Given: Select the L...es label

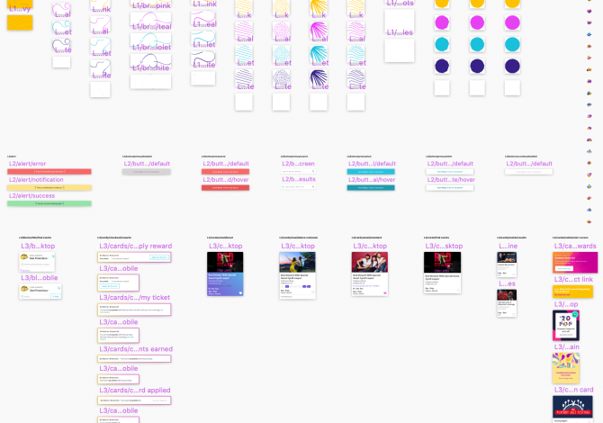Looking at the screenshot, I should (x=507, y=283).
